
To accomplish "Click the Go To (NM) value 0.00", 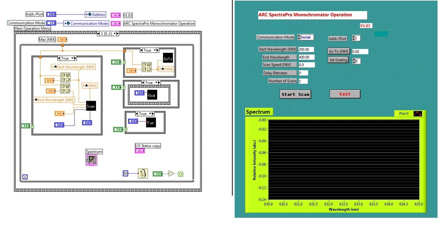I will (x=360, y=52).
